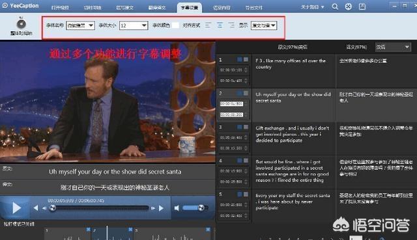Step forward one frame in player

[x=153, y=208]
